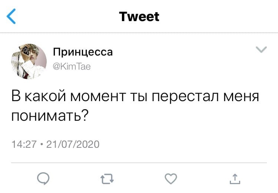Screen dimensions: 278x193
Task: Tap the word ты in the tweet
Action: click(139, 97)
